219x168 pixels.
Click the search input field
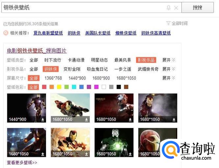pos(84,8)
